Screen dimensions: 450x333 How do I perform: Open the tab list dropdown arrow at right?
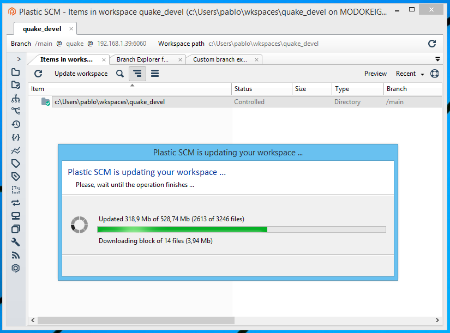pos(437,59)
